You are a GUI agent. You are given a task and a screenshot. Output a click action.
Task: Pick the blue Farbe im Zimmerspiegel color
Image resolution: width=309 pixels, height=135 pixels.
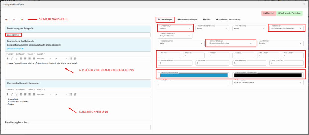[x=194, y=75]
